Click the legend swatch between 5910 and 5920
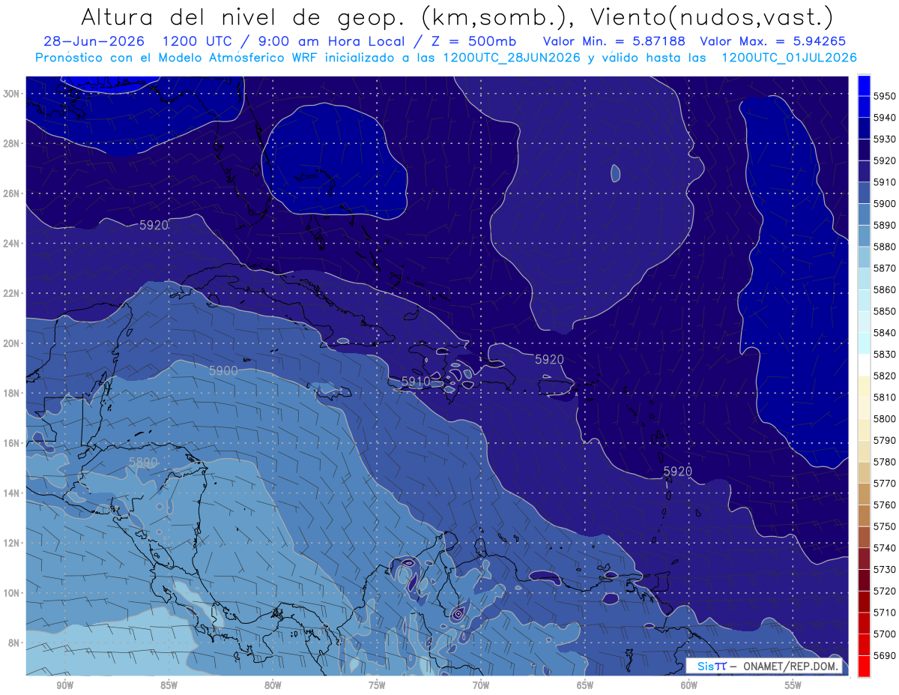Image resolution: width=899 pixels, height=695 pixels. [864, 171]
